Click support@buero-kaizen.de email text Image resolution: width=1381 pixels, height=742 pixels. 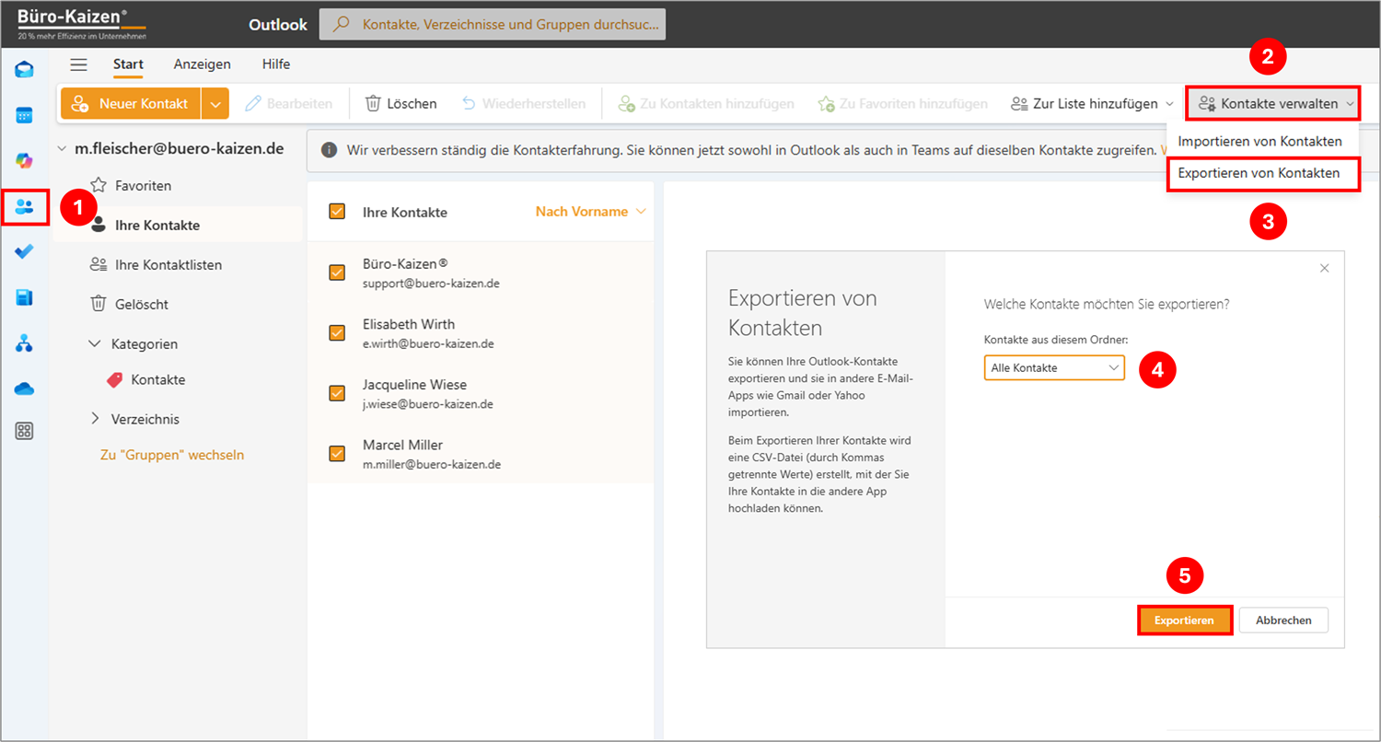coord(431,284)
